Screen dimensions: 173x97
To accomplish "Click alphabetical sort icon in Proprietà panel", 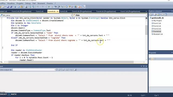I will [x=152, y=59].
